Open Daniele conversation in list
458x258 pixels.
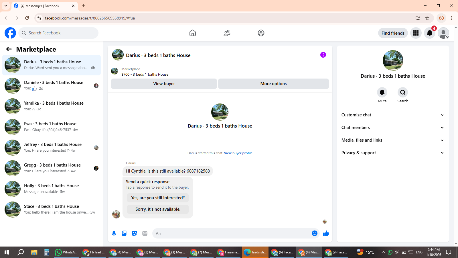point(52,86)
